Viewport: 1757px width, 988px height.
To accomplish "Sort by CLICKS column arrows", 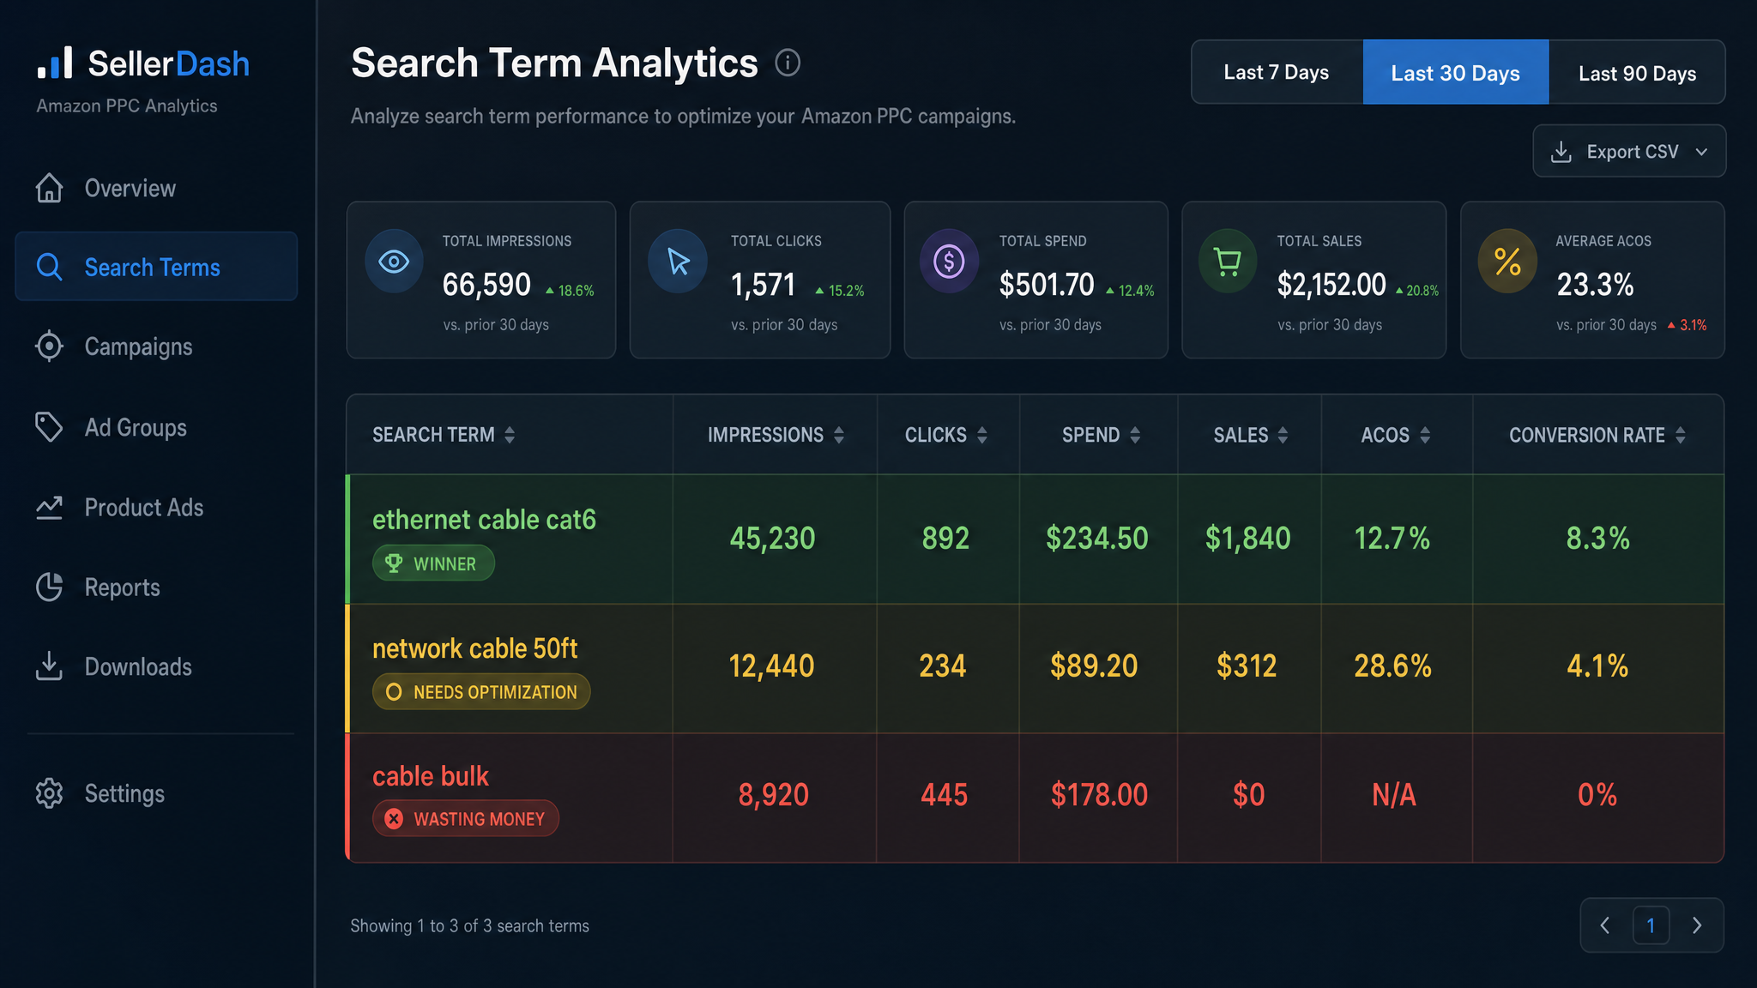I will [x=982, y=435].
